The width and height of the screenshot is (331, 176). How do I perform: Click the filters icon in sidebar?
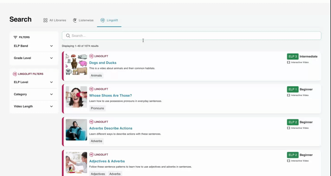pyautogui.click(x=15, y=37)
